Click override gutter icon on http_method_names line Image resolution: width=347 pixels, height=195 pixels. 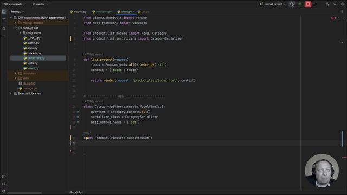78,122
